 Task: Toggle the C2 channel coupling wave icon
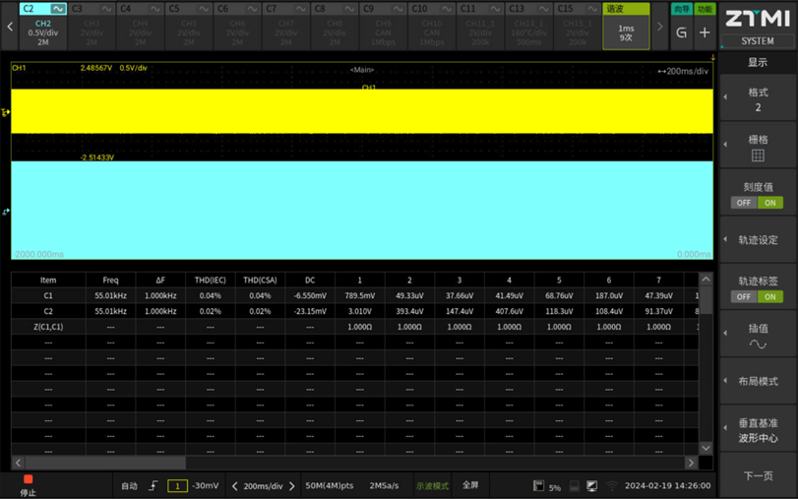(x=58, y=9)
